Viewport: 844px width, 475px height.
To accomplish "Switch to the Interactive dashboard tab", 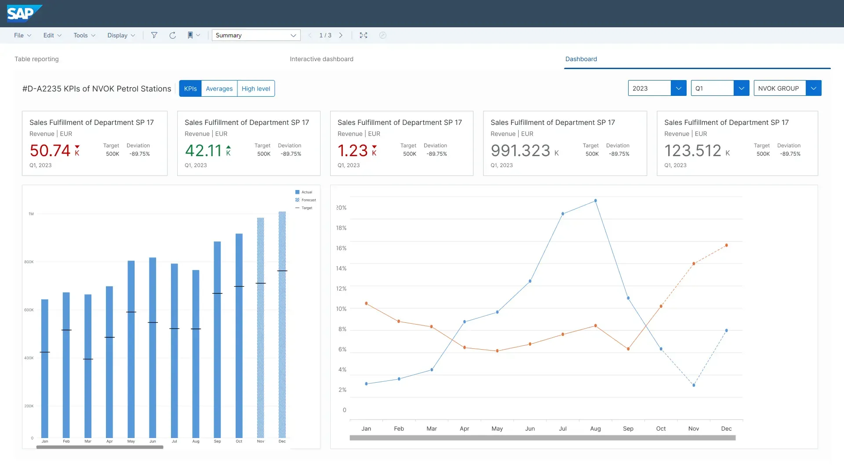I will pyautogui.click(x=322, y=59).
